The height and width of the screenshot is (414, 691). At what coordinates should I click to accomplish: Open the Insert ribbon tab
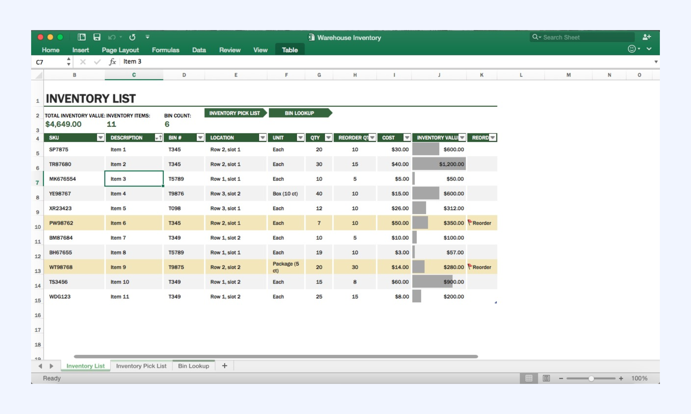[x=81, y=50]
